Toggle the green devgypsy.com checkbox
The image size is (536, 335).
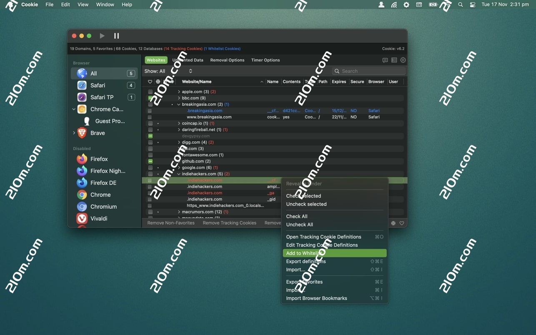(150, 136)
